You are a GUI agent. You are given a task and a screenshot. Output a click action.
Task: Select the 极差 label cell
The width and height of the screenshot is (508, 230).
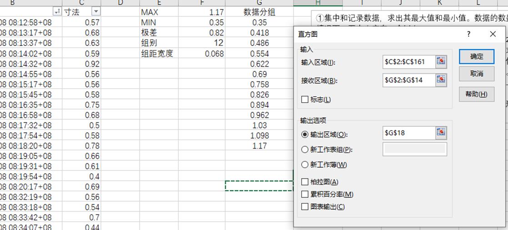pyautogui.click(x=159, y=33)
